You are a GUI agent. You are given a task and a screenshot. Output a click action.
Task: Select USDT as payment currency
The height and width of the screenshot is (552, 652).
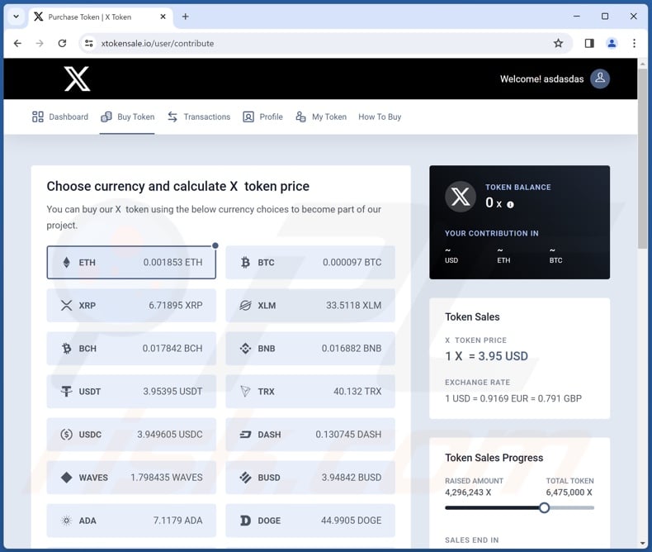131,392
